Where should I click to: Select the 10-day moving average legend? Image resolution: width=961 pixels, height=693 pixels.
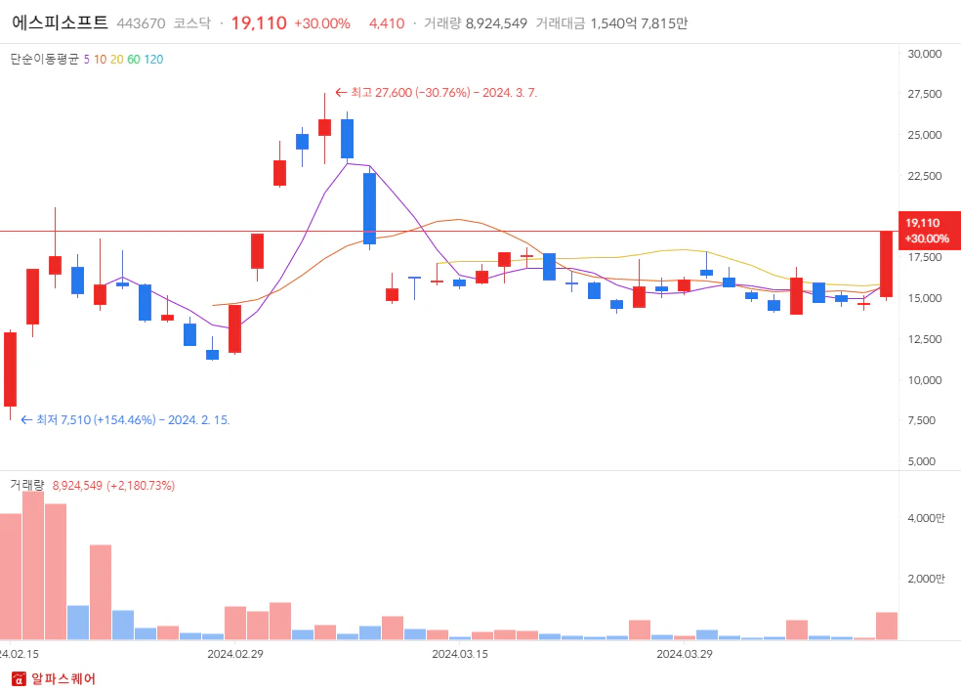pos(100,59)
